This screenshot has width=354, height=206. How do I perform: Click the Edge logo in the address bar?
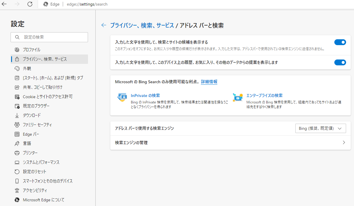(46, 4)
